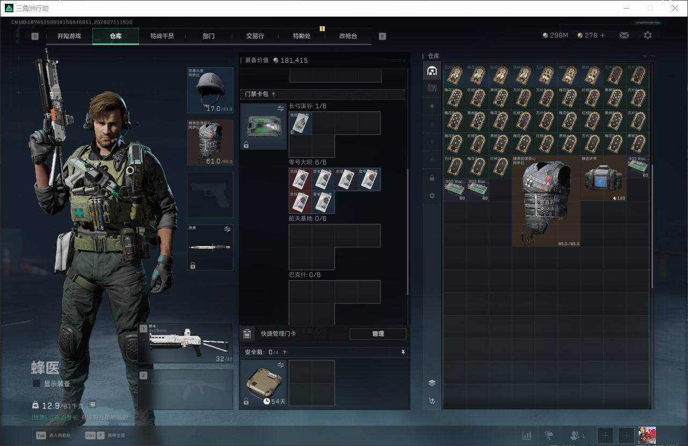Select the equipped body armor slot 61.0
The image size is (688, 446).
(210, 143)
